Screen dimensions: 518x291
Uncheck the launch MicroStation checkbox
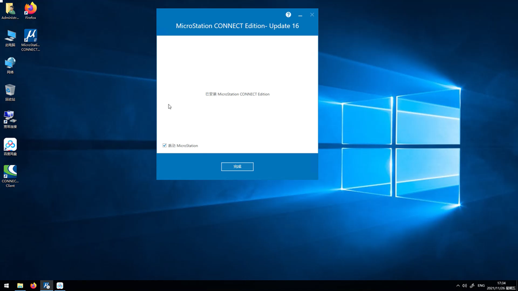coord(165,145)
